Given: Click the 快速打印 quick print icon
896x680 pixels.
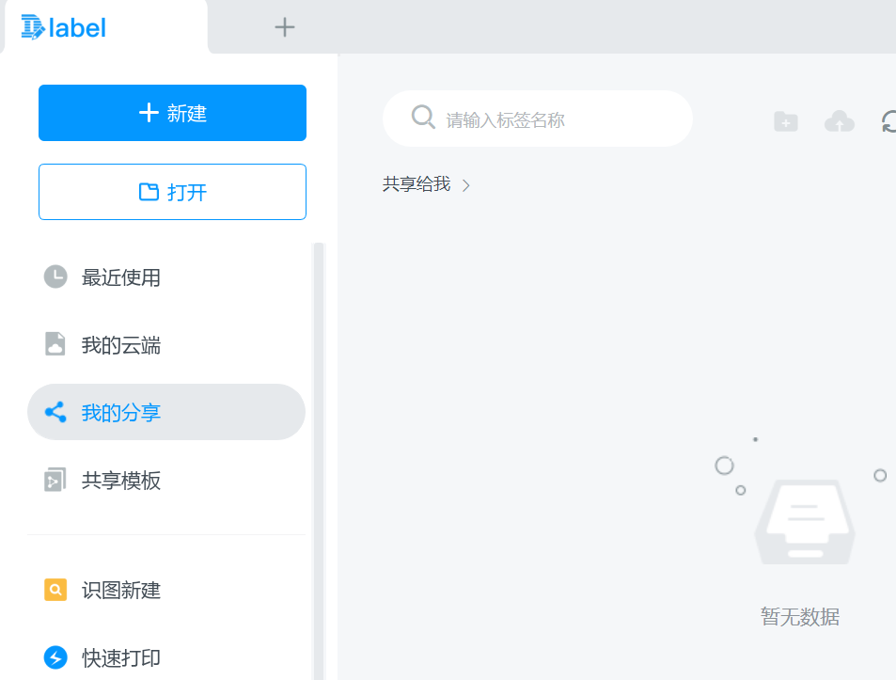Looking at the screenshot, I should pos(55,657).
